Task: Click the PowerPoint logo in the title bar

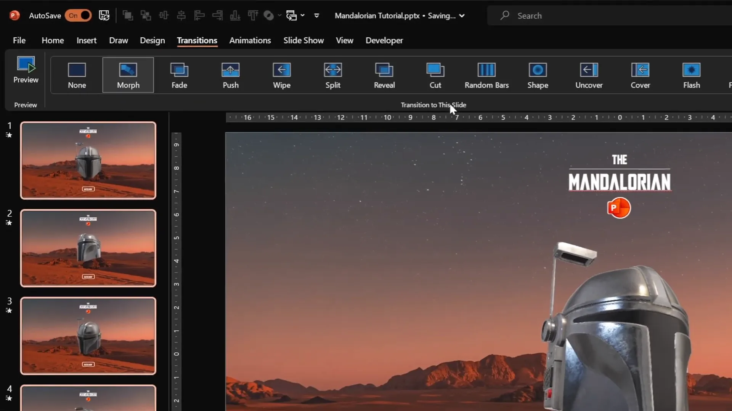Action: (14, 16)
